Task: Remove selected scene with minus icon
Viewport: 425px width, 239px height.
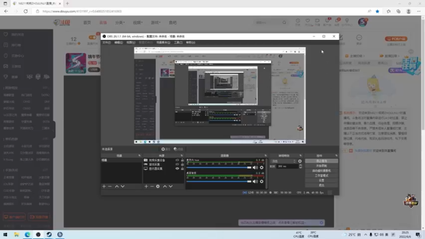Action: (110, 186)
